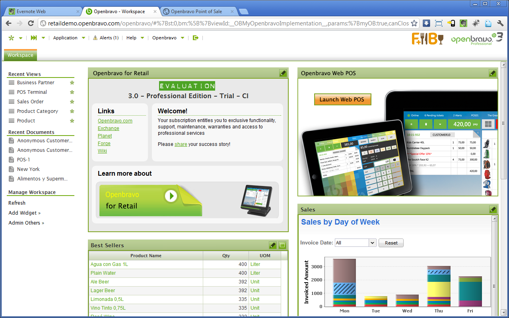The height and width of the screenshot is (318, 509).
Task: Click the star next to POS Terminal
Action: [72, 92]
